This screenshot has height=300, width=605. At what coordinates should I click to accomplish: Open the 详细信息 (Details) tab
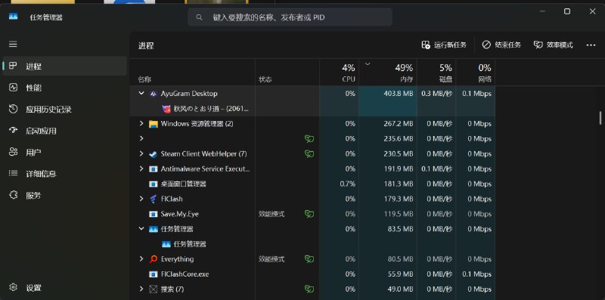click(64, 174)
